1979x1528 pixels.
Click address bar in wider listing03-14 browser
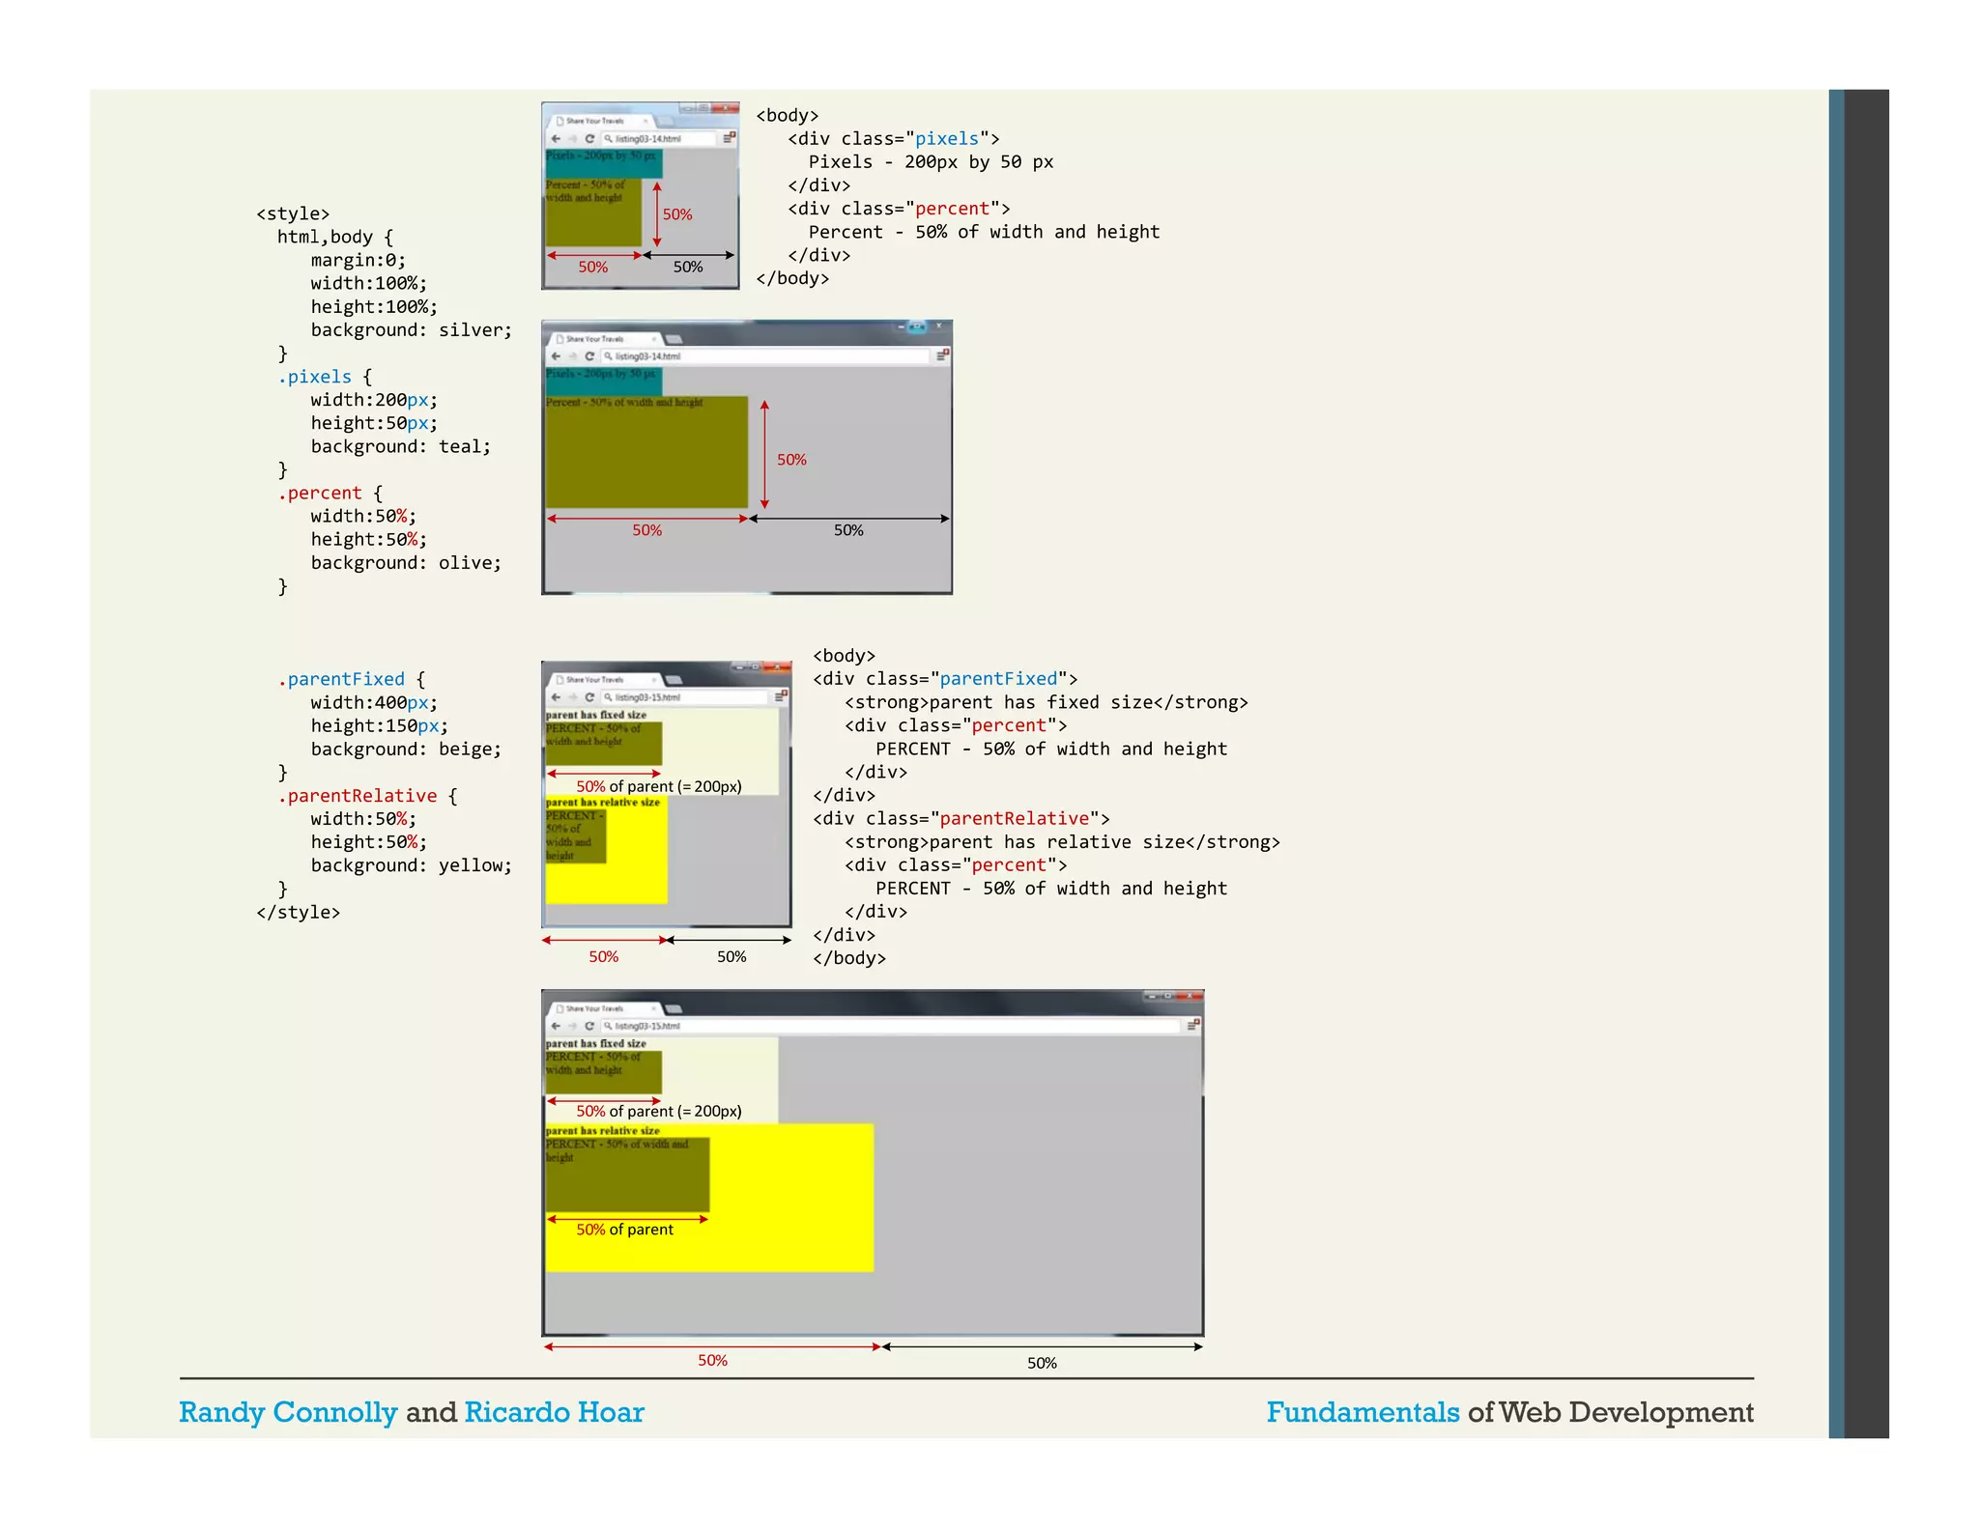click(x=765, y=356)
